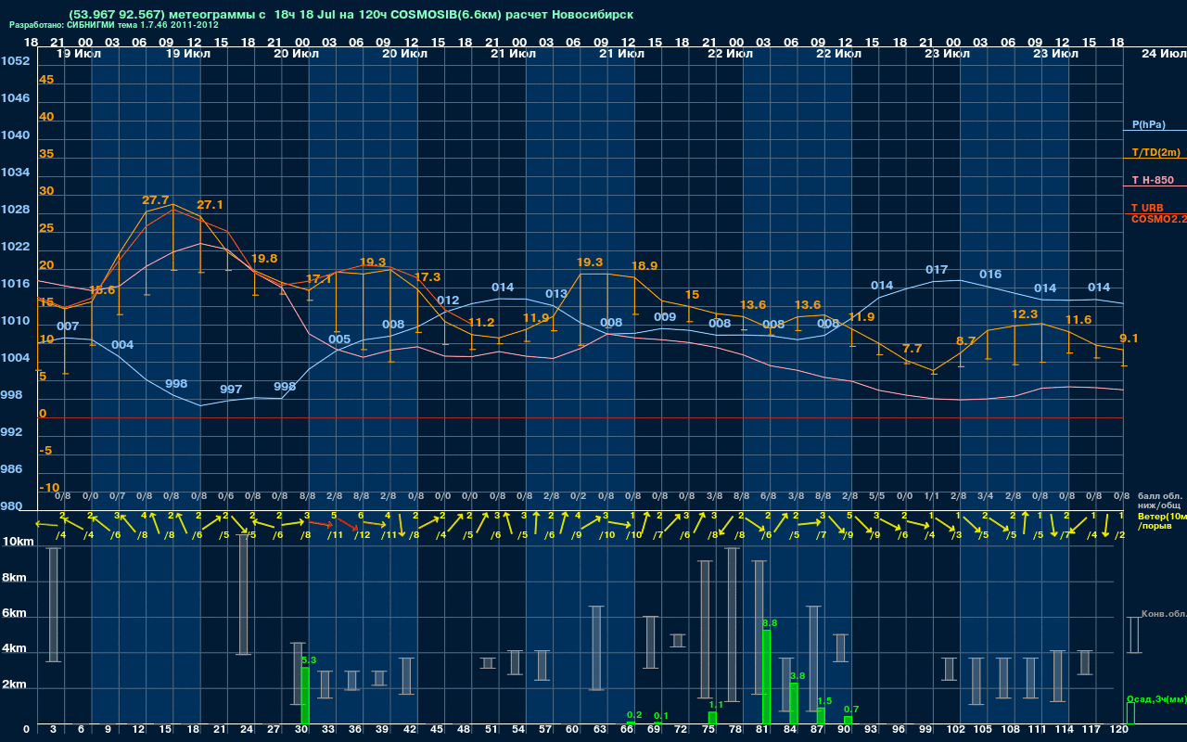This screenshot has width=1187, height=742.
Task: Click the 7.7 minimum temperature label
Action: 912,348
